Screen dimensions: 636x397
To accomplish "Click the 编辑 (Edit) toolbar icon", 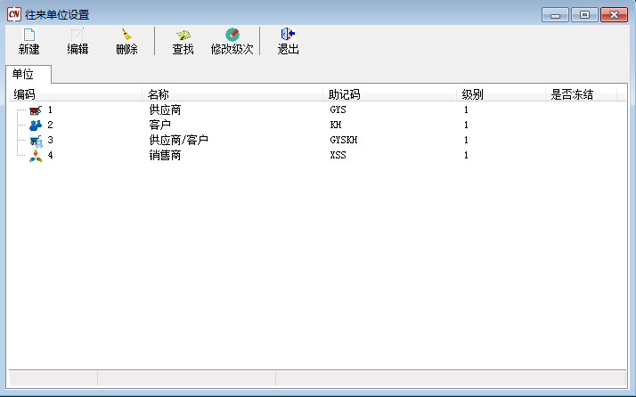I will click(x=77, y=35).
